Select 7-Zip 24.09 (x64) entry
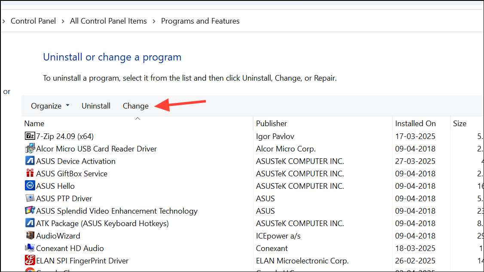Image resolution: width=484 pixels, height=272 pixels. (65, 136)
